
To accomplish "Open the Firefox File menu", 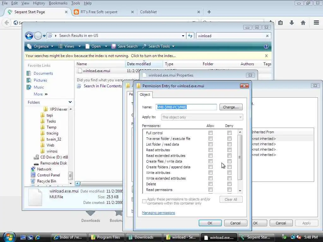I will (5, 3).
